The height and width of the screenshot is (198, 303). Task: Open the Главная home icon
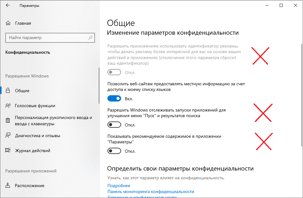(x=8, y=23)
